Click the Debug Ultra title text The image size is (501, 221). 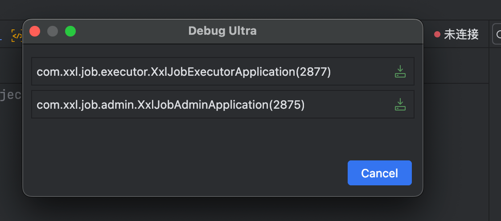click(222, 31)
